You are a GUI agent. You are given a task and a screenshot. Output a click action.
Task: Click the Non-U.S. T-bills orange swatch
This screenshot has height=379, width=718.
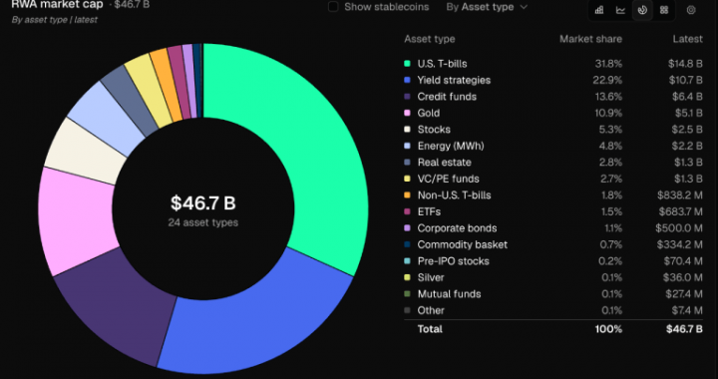click(x=407, y=195)
